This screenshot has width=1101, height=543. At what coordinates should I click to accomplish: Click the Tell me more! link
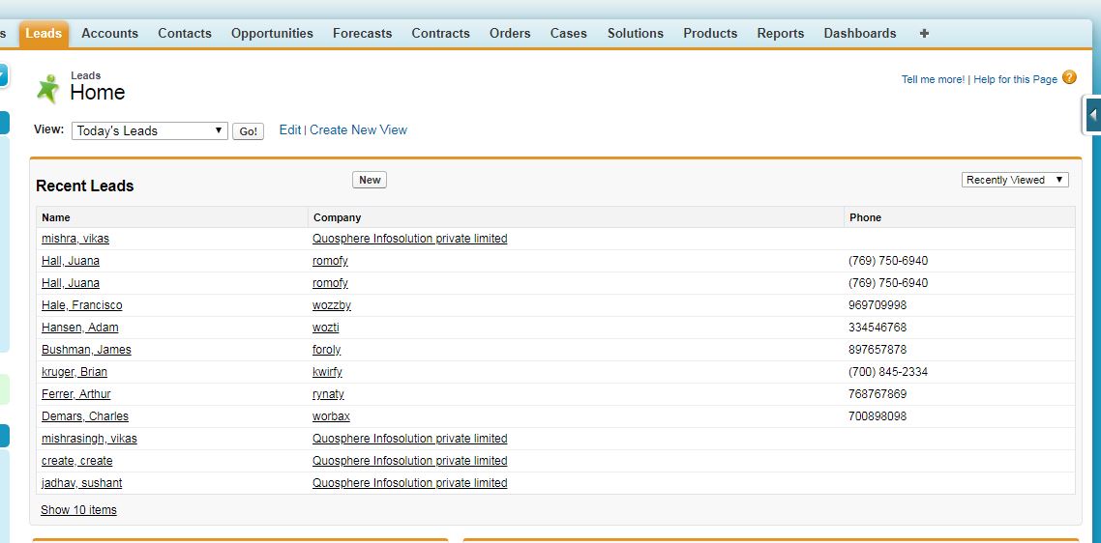pos(932,79)
